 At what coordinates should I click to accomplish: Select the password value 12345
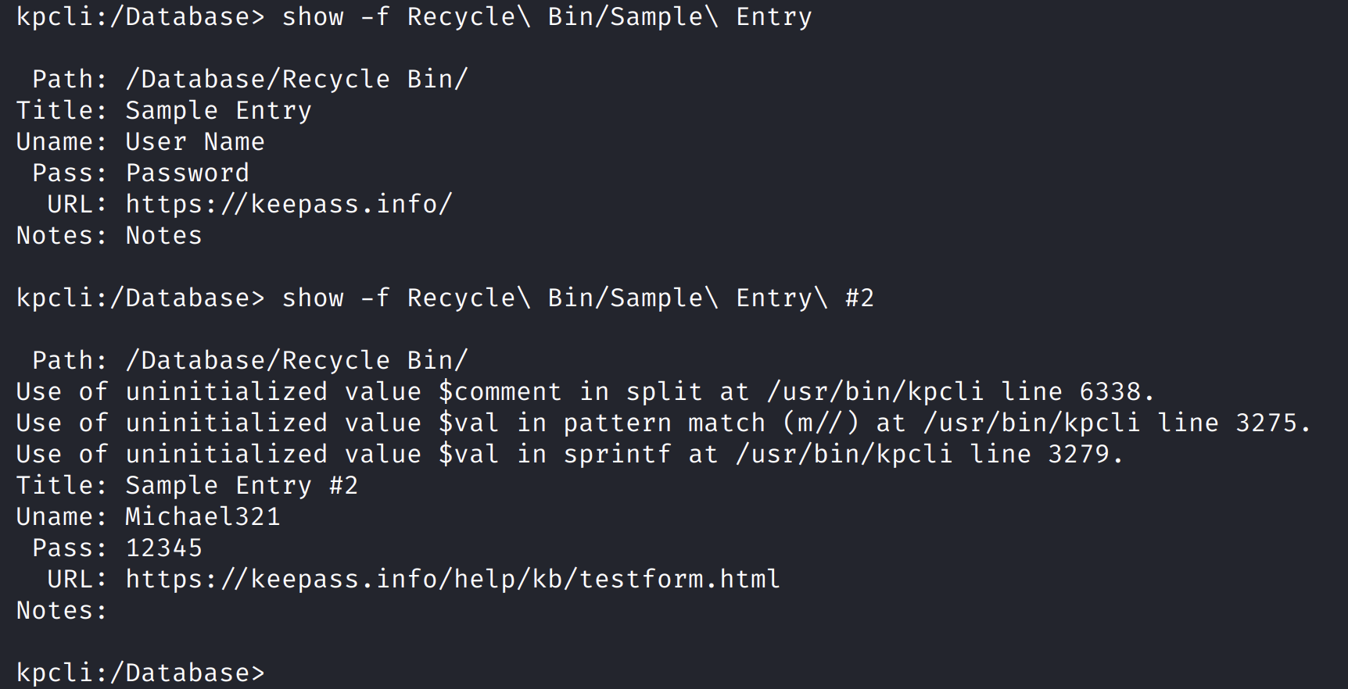[x=163, y=548]
